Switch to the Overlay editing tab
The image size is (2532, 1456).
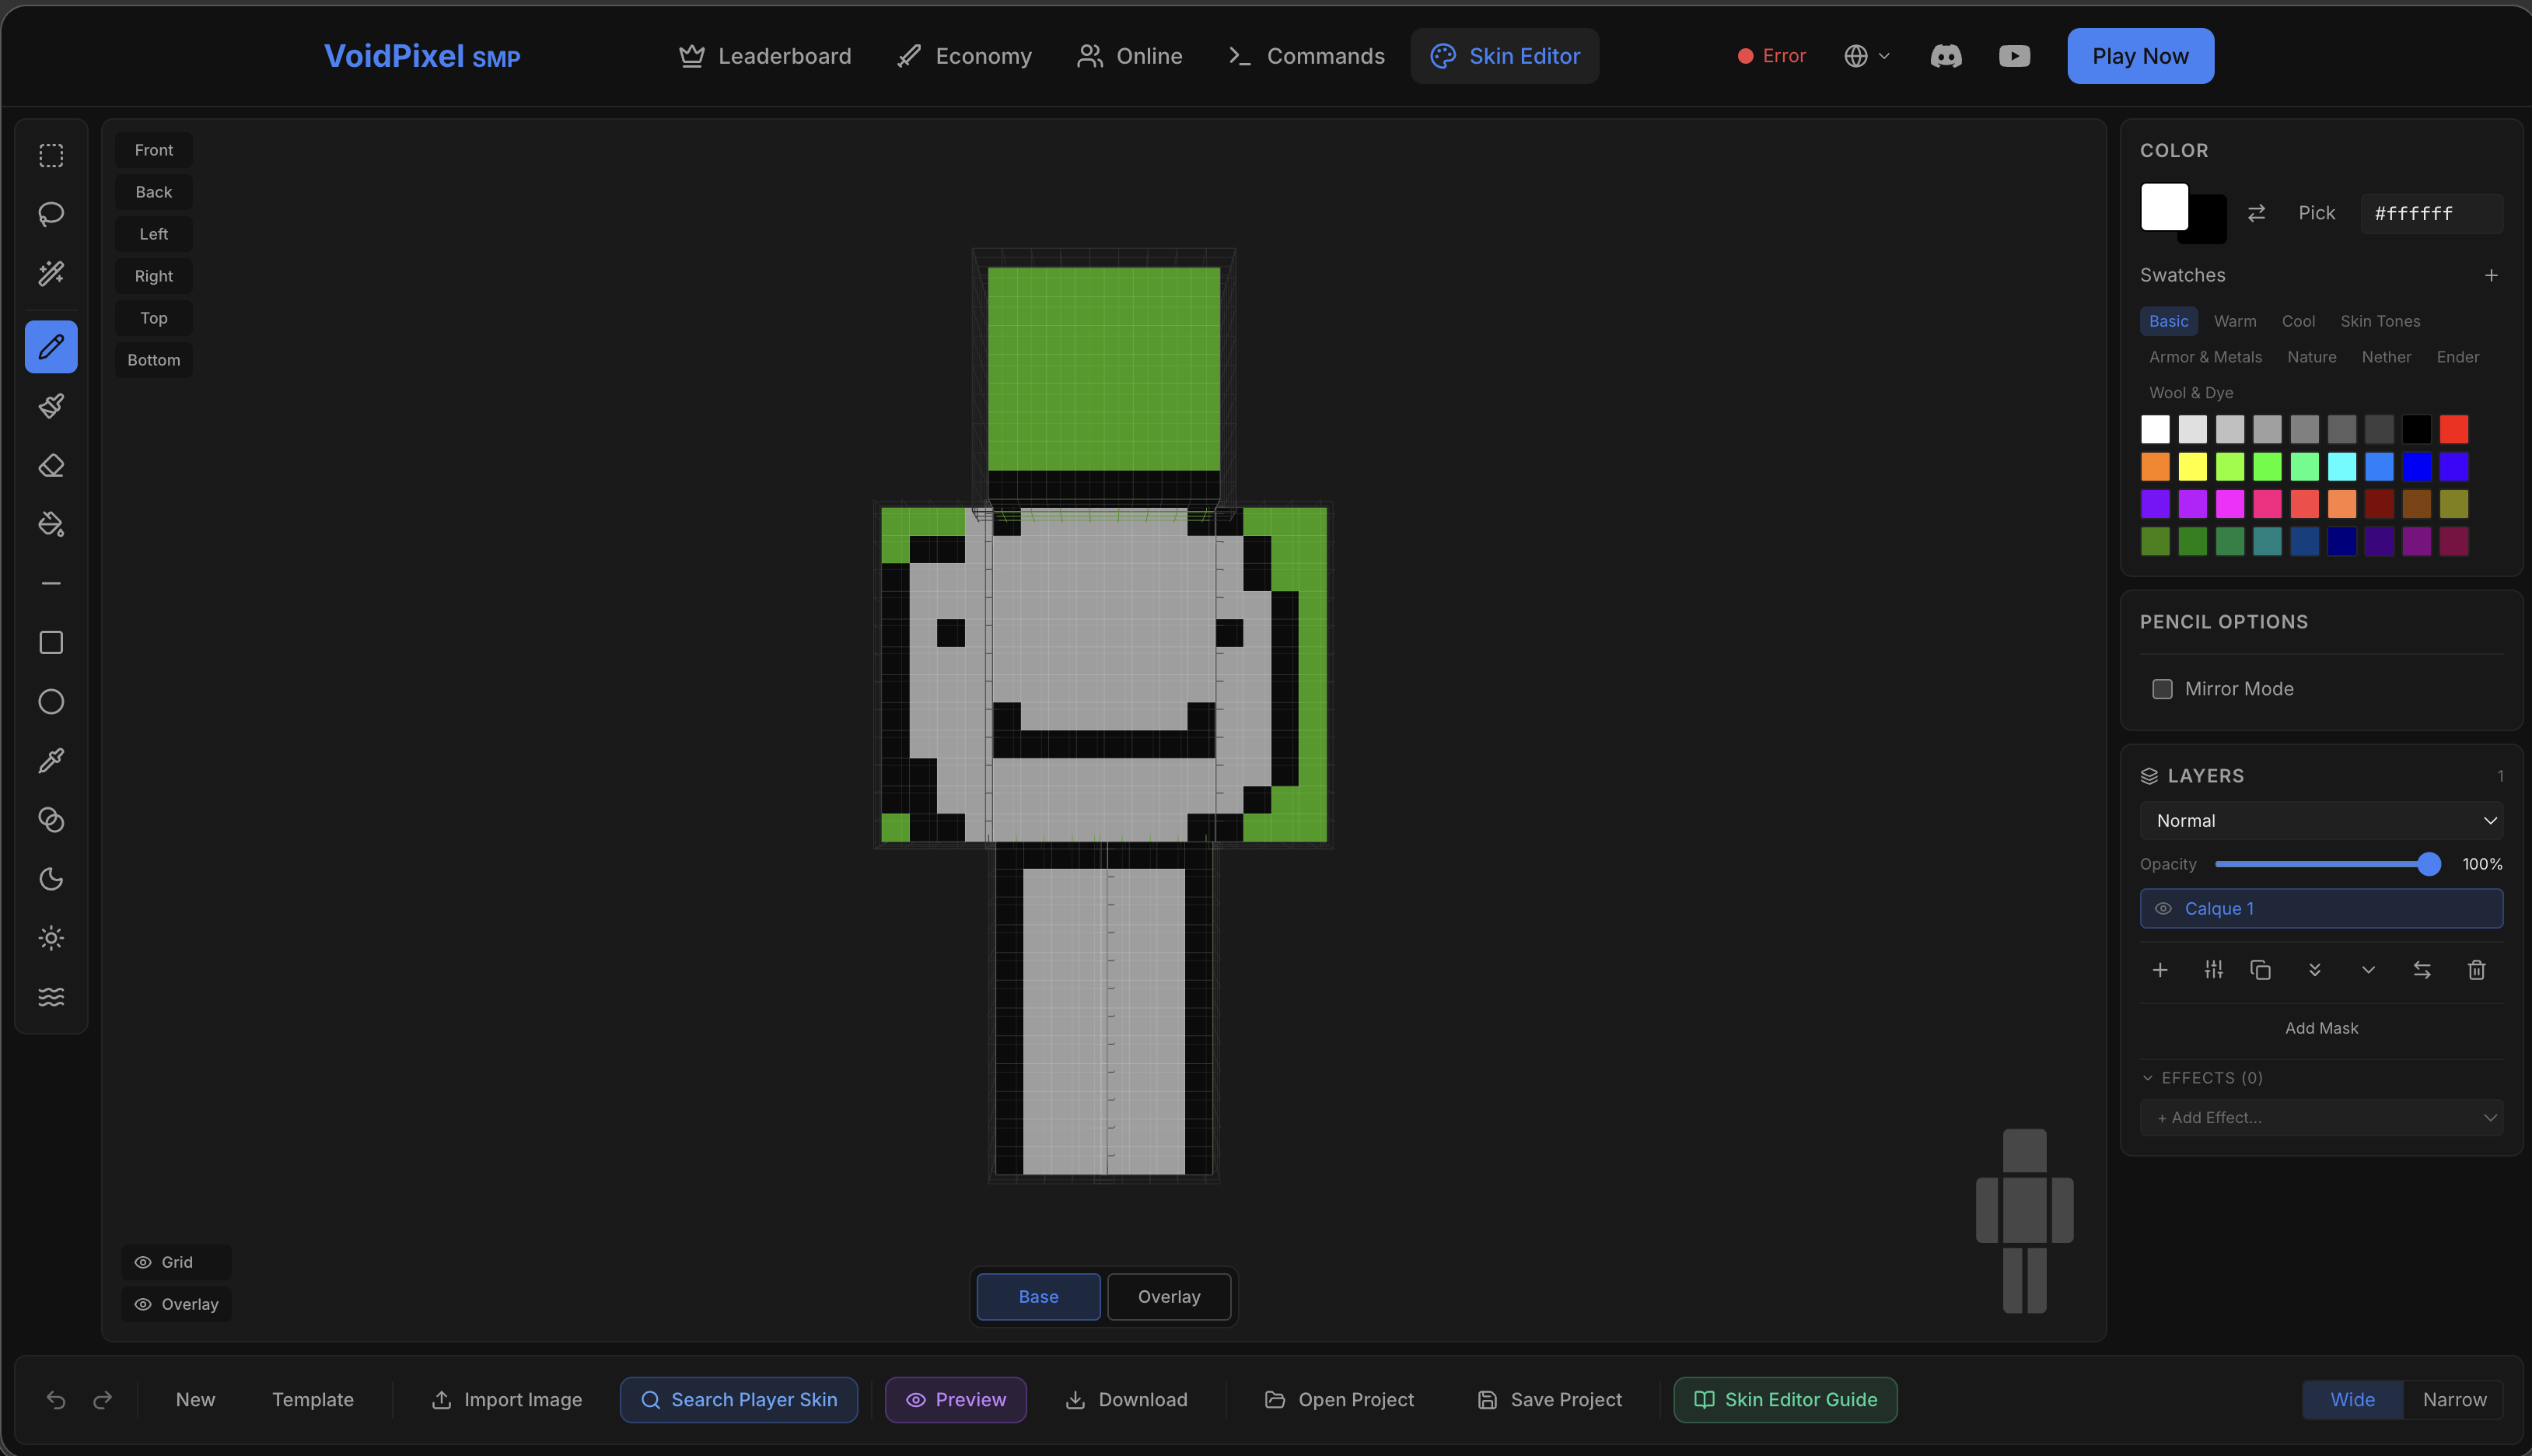pyautogui.click(x=1169, y=1296)
